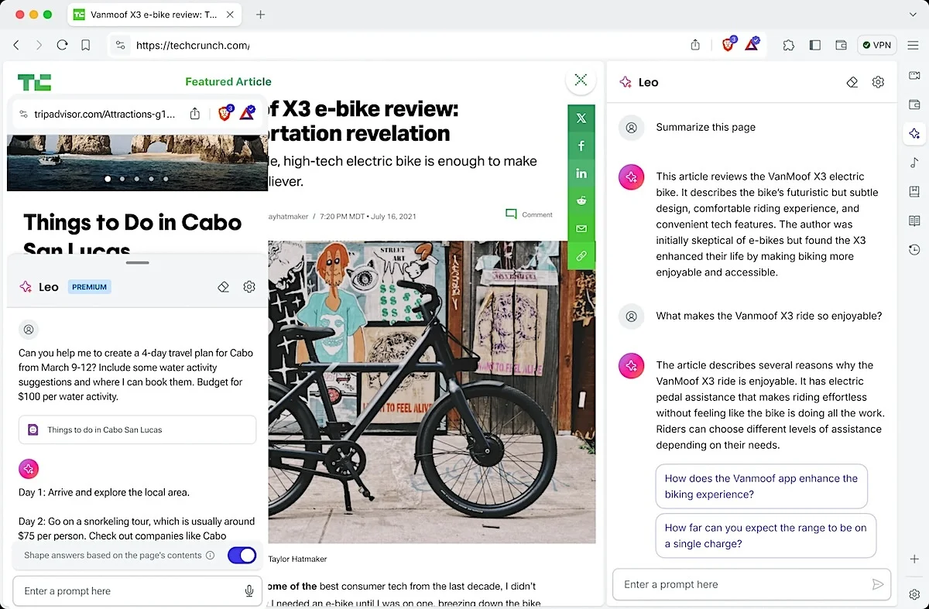Open Things to do in Cabo San Lucas page chip
This screenshot has height=609, width=929.
click(x=137, y=429)
